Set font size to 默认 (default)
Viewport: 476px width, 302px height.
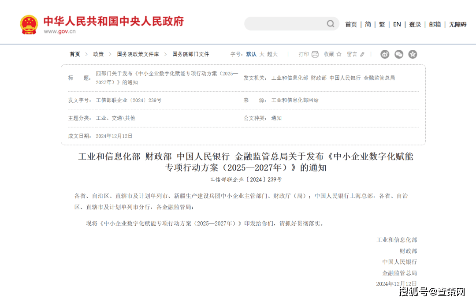tap(251, 54)
